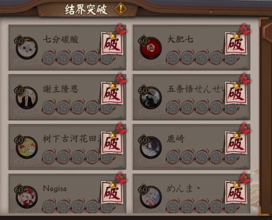Image resolution: width=272 pixels, height=220 pixels.
Task: Select the 鹿崎 opponent name
Action: click(x=176, y=138)
